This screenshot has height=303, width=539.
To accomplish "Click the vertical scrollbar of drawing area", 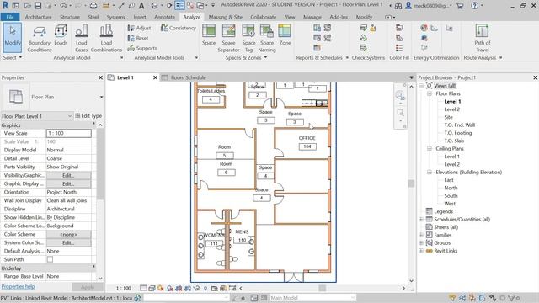I will [x=411, y=183].
